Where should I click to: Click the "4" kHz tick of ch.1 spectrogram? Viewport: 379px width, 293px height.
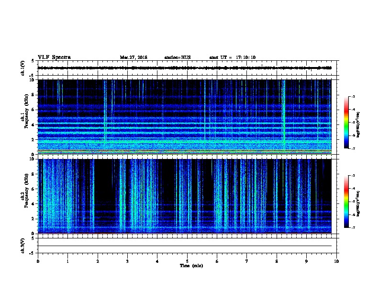coord(33,125)
